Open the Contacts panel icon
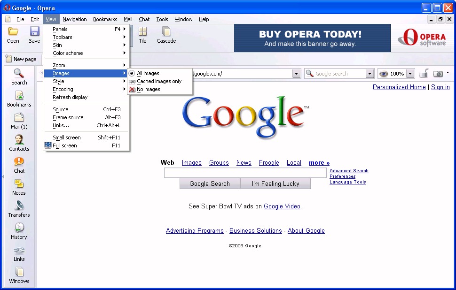The image size is (456, 290). point(19,142)
